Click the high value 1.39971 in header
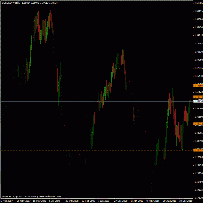This screenshot has height=203, width=203. coord(35,3)
